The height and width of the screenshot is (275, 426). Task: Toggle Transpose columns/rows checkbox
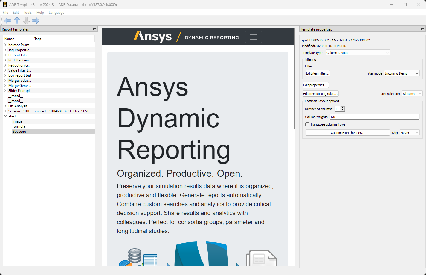307,124
